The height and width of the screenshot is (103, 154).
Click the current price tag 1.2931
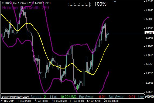(149, 33)
